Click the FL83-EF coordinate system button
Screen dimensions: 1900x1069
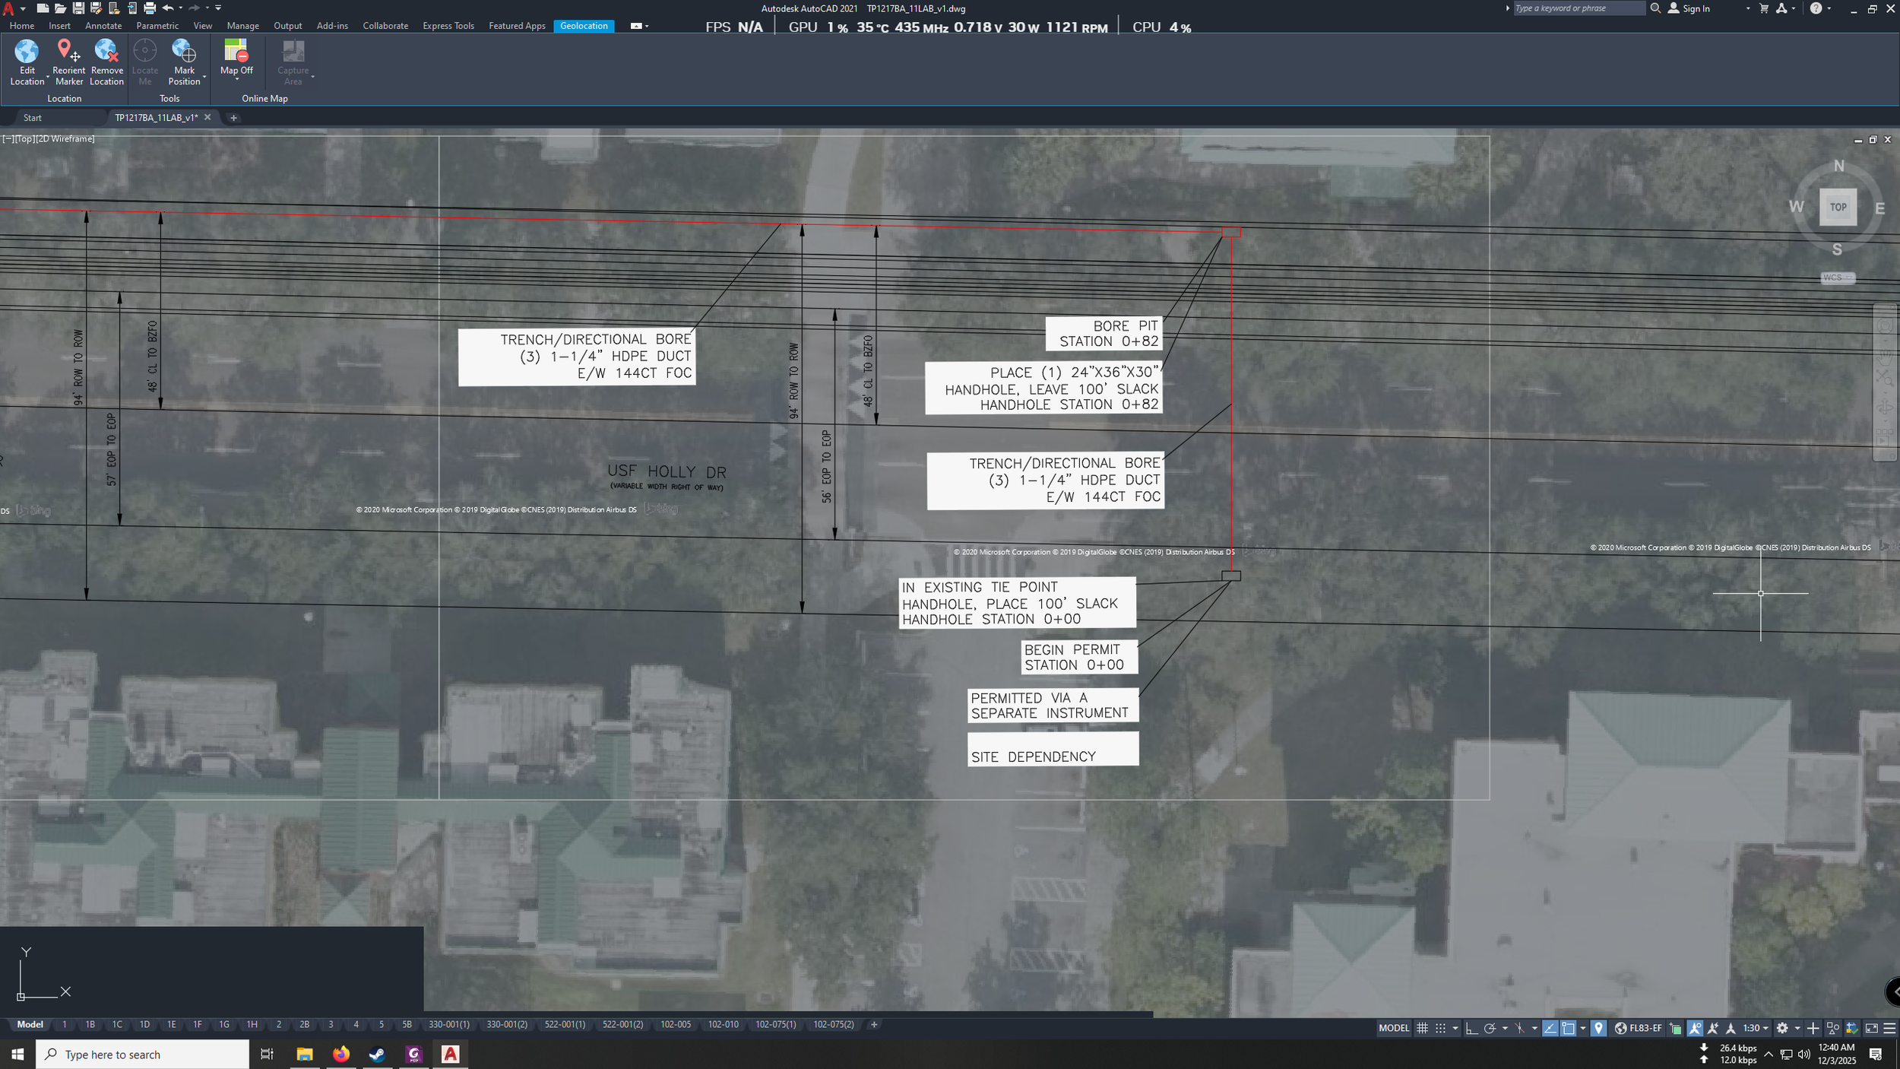coord(1639,1028)
